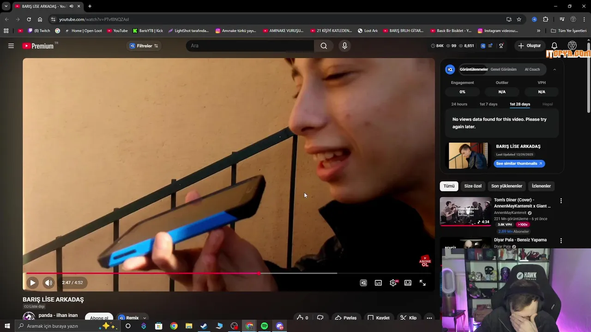Click the Klip clip button
This screenshot has width=591, height=332.
pyautogui.click(x=408, y=318)
